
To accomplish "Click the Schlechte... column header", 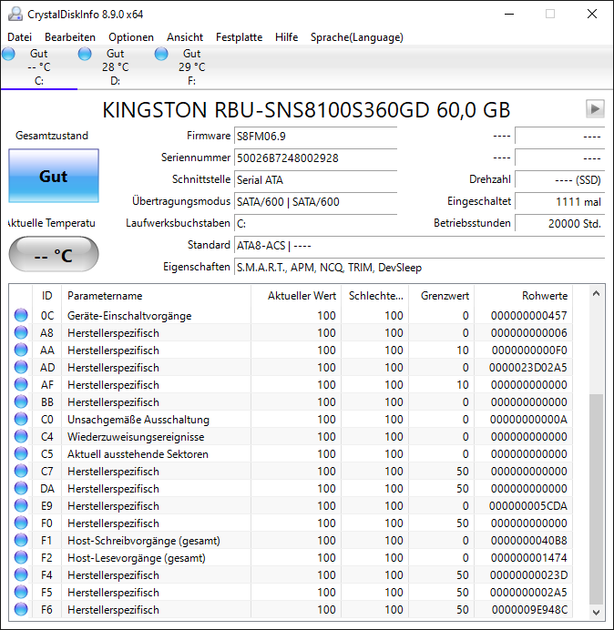I will tap(374, 296).
